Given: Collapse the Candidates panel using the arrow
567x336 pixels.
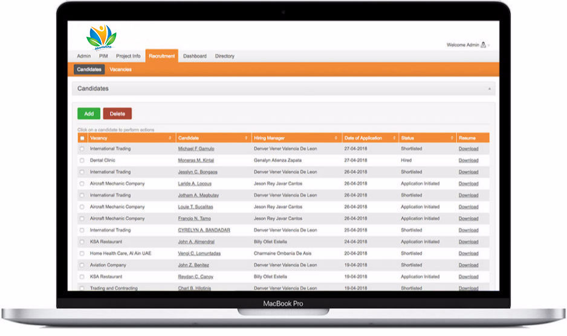Looking at the screenshot, I should point(489,89).
